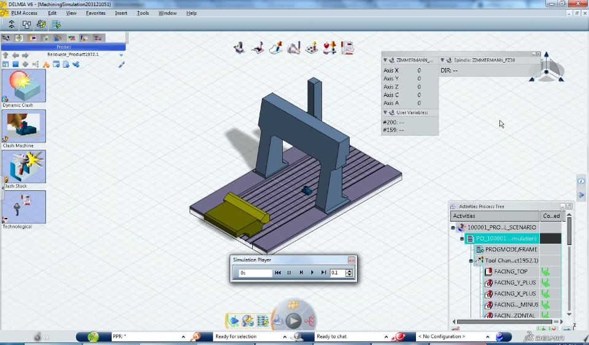Click the red spindle tool change icon
The image size is (589, 345).
[x=330, y=48]
